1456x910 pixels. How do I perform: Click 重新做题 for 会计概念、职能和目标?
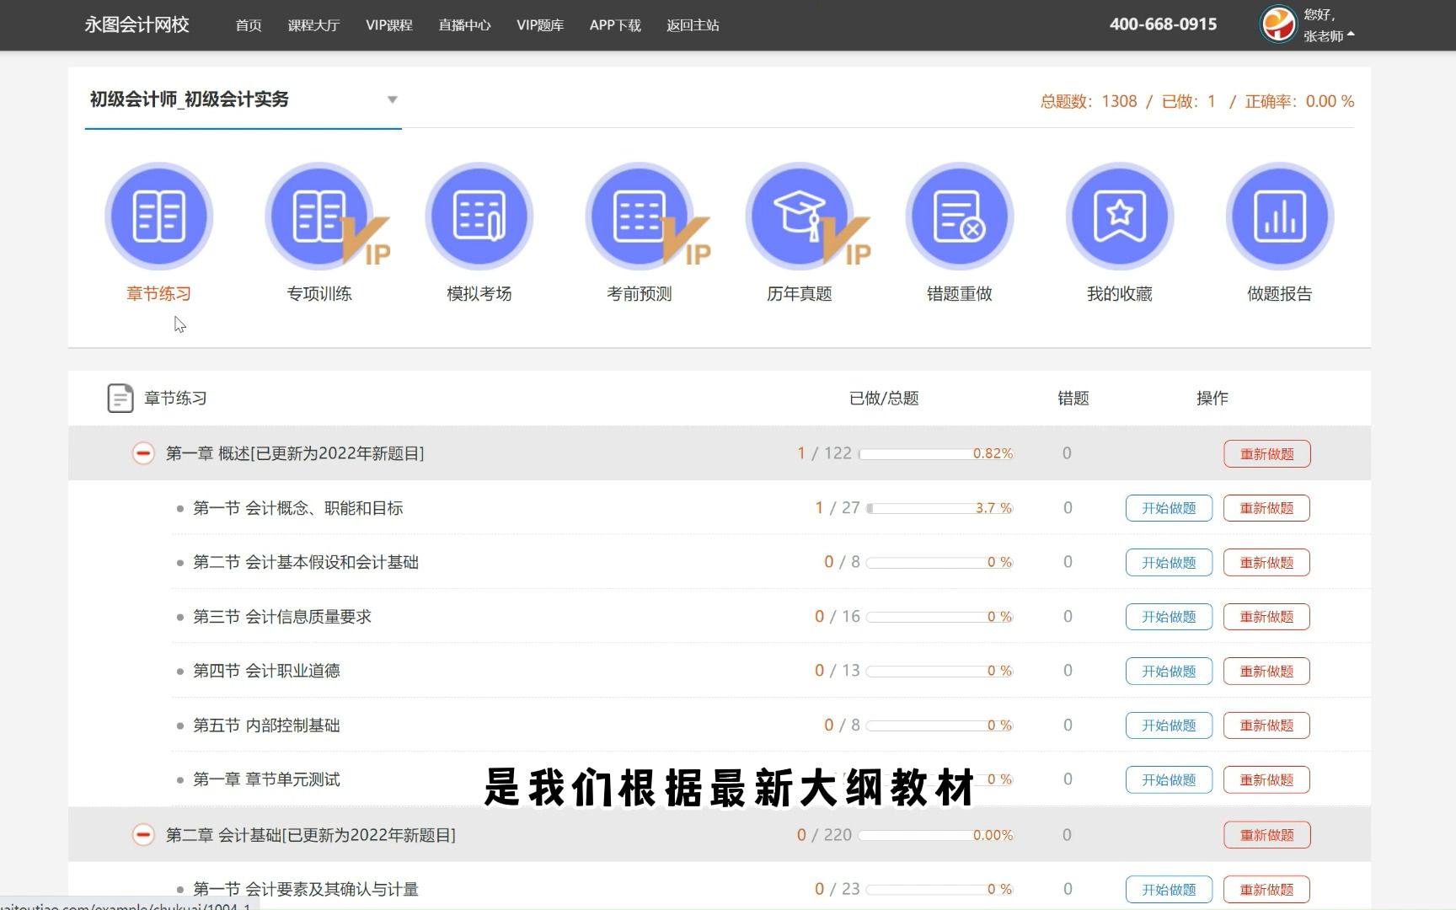[1266, 508]
